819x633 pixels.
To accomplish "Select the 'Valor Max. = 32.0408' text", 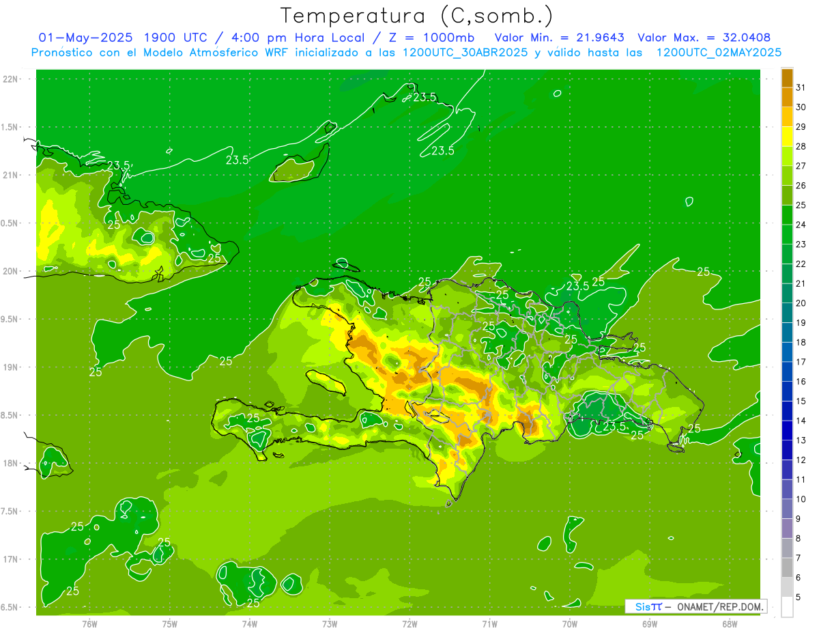I will point(704,38).
